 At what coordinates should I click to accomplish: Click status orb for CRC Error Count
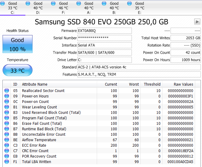7,151
